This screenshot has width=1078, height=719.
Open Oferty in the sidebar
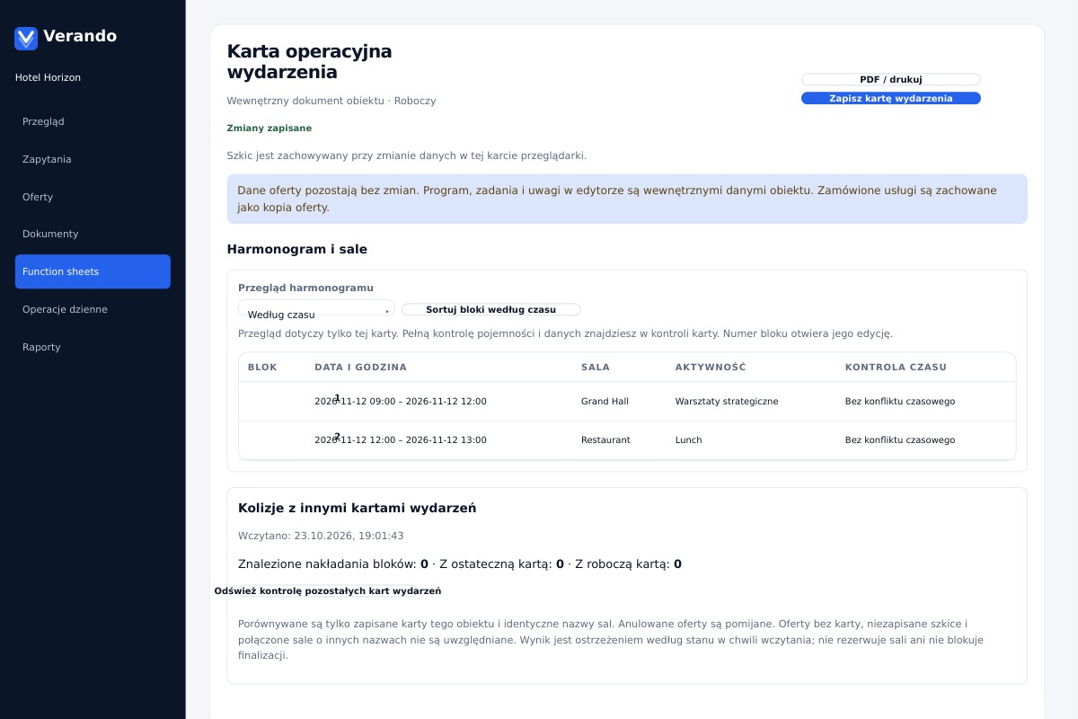[93, 197]
